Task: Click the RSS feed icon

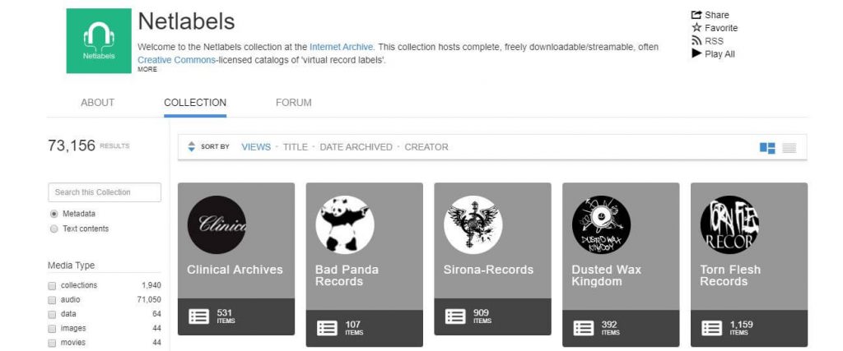Action: tap(696, 41)
